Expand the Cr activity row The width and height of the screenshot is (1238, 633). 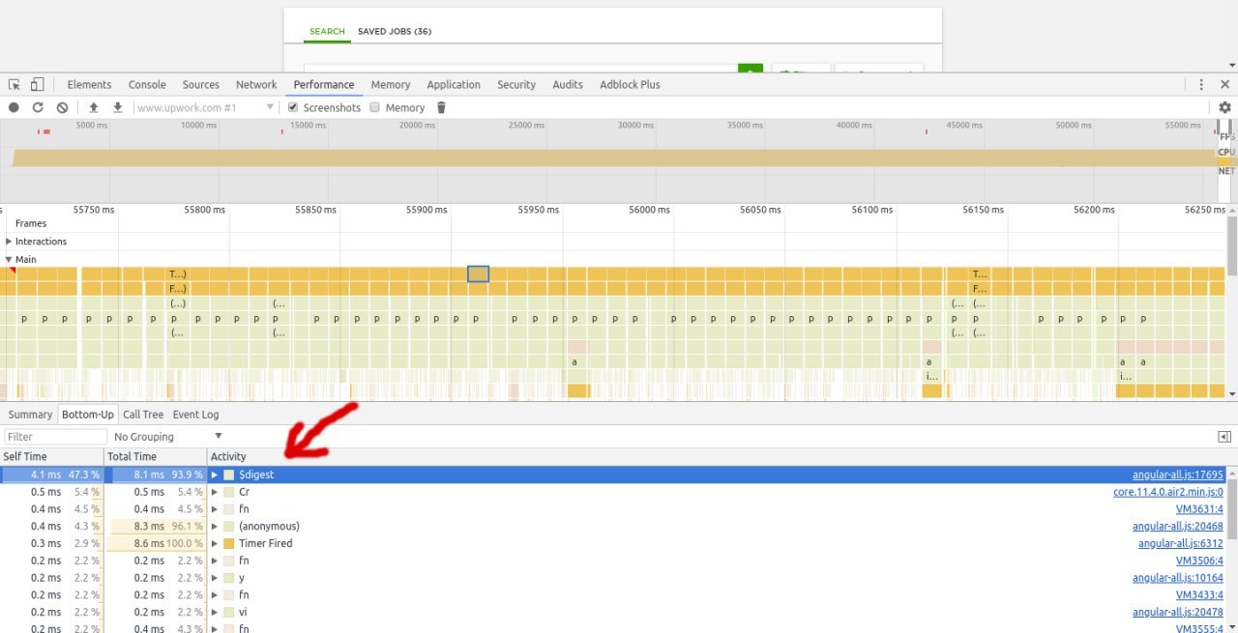[215, 492]
